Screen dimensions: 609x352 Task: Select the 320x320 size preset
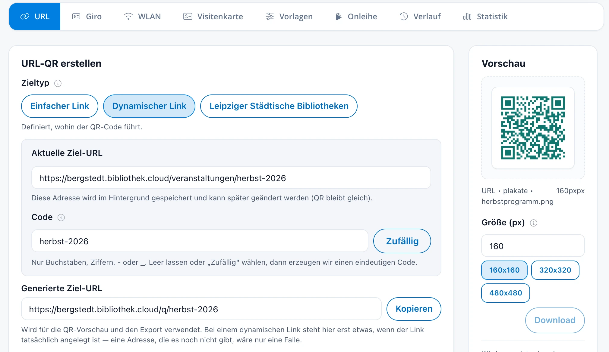click(555, 270)
